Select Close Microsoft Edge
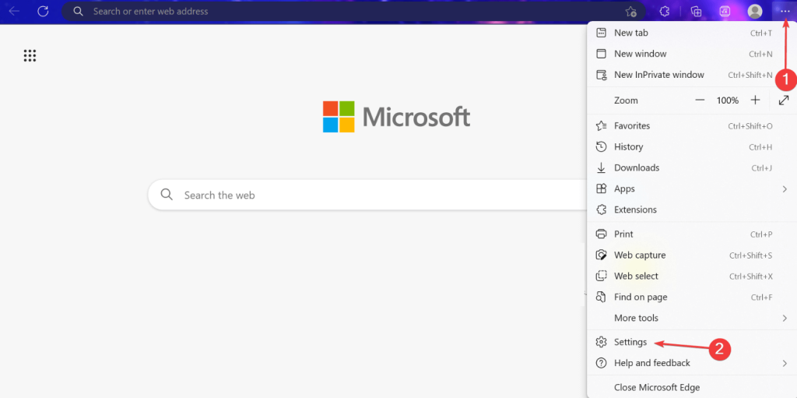 [x=692, y=387]
